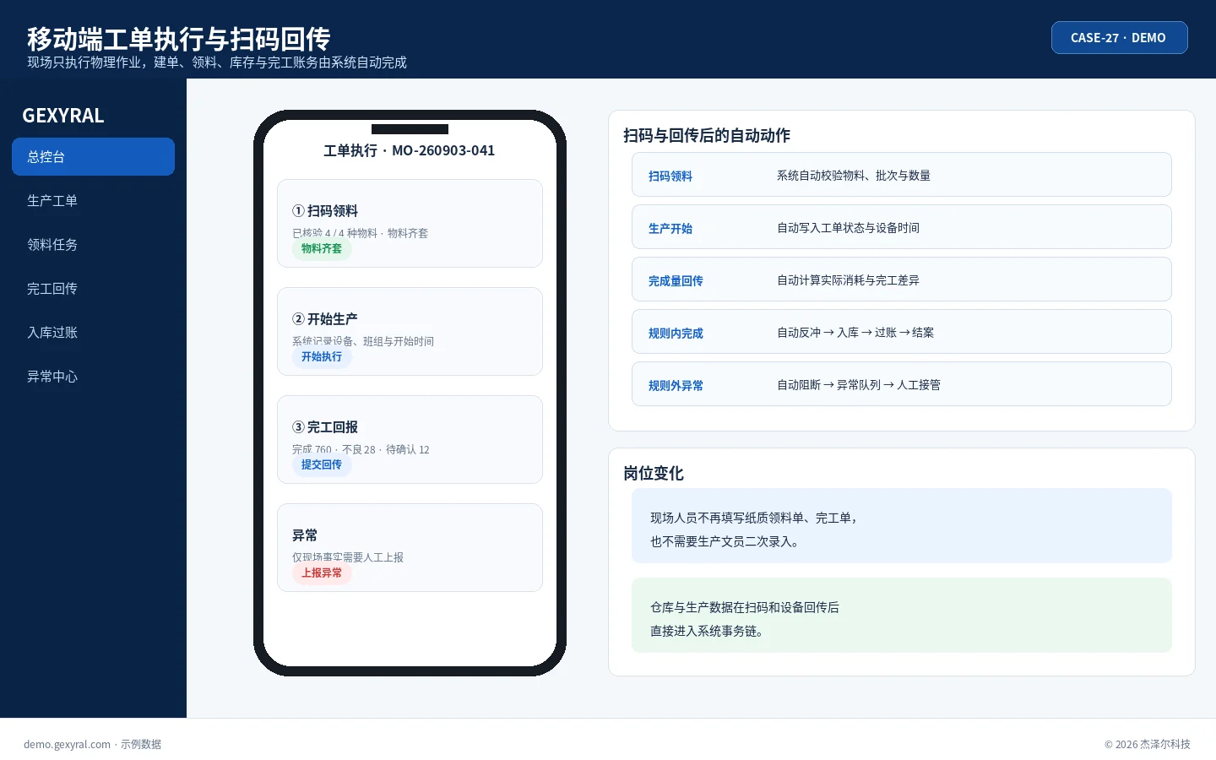Click the GEXYRAL logo text in the sidebar
This screenshot has height=760, width=1216.
pos(63,116)
